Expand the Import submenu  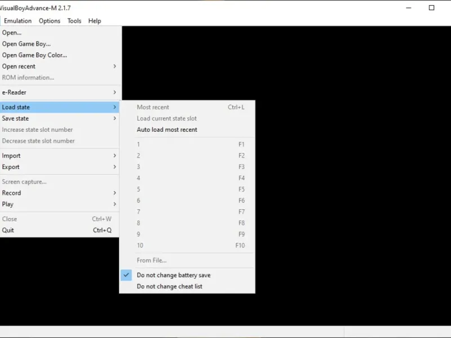60,156
